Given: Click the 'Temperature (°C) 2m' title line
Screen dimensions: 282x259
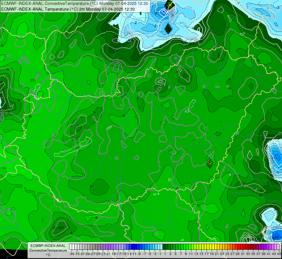Looking at the screenshot, I should (x=68, y=9).
